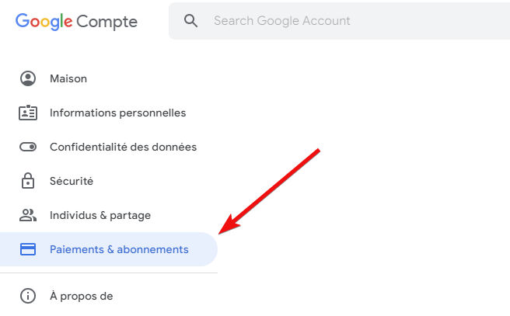Screen dimensions: 510x316
Task: Open Informations personnelles section
Action: coord(109,113)
